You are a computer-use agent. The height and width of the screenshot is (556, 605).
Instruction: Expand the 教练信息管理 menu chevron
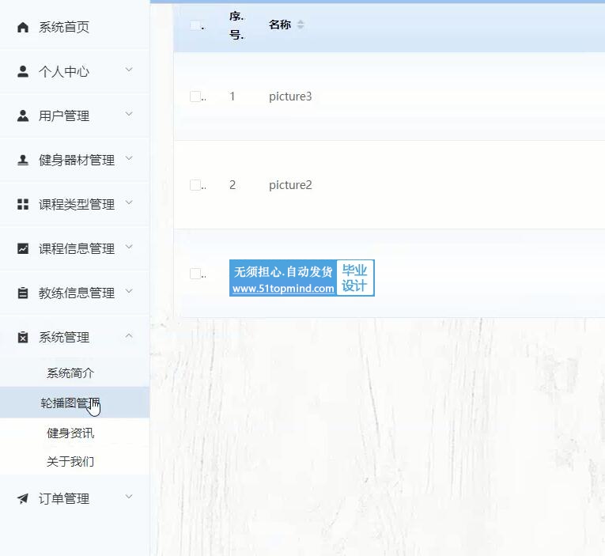tap(129, 291)
